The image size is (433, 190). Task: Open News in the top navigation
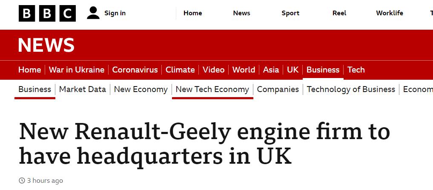tap(241, 13)
